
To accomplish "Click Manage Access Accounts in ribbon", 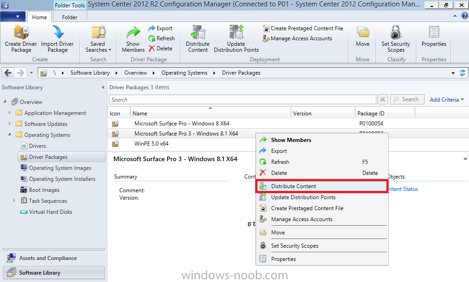I will [x=297, y=38].
